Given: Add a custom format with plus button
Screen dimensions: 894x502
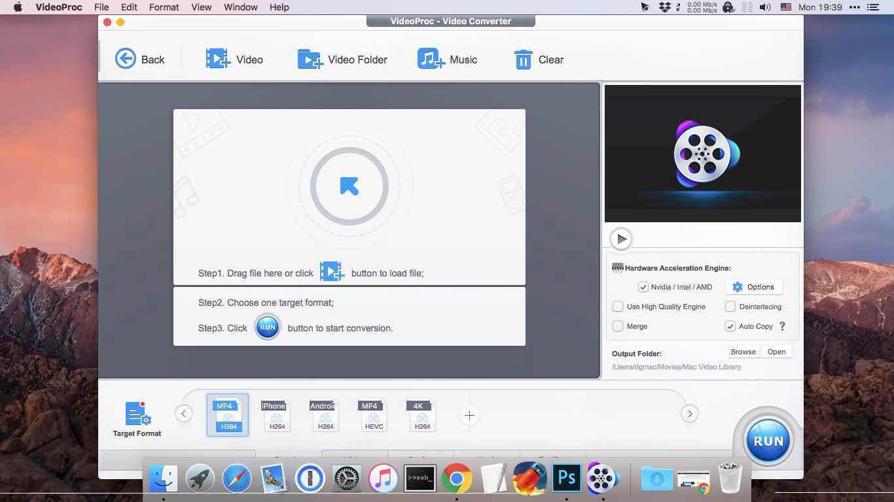Looking at the screenshot, I should point(469,415).
